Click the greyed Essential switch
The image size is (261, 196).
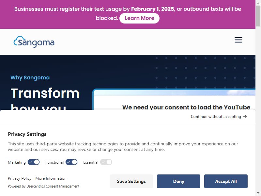pyautogui.click(x=106, y=162)
